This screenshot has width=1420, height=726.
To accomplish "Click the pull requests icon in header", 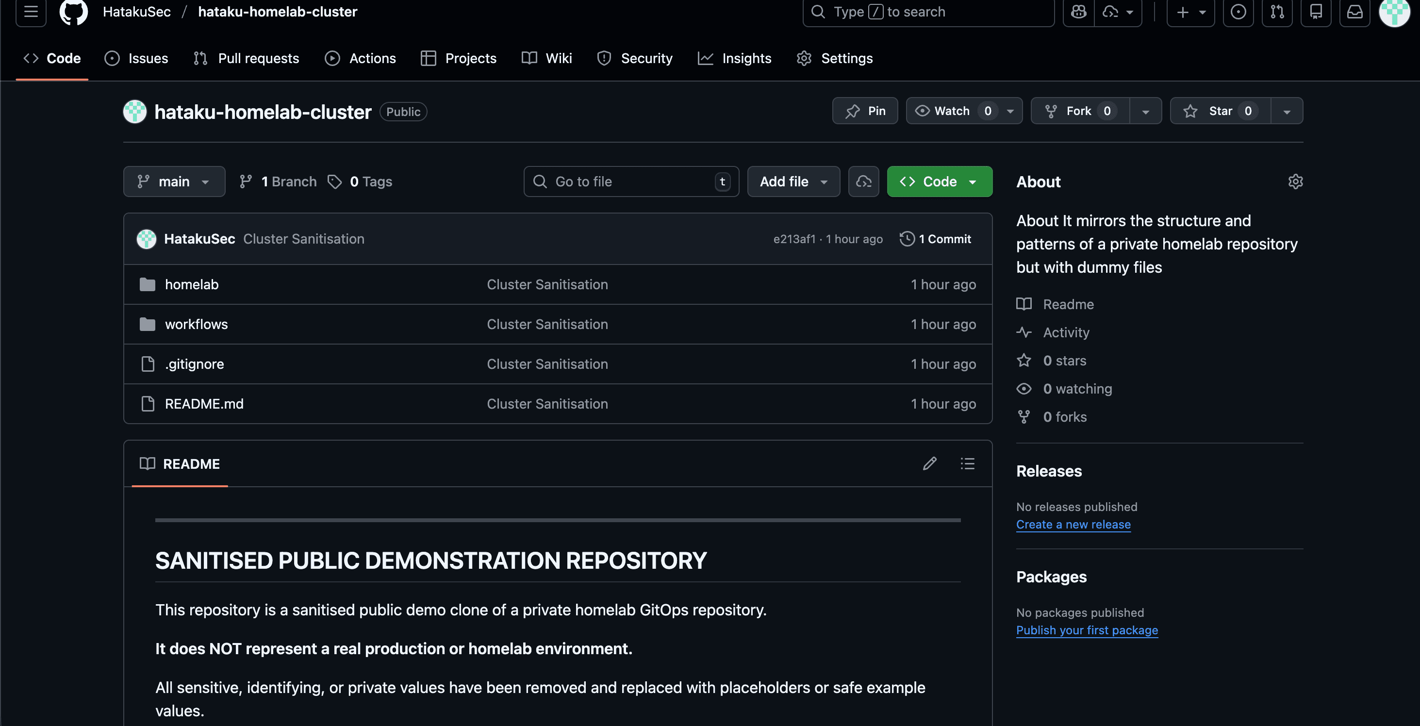I will tap(1277, 12).
